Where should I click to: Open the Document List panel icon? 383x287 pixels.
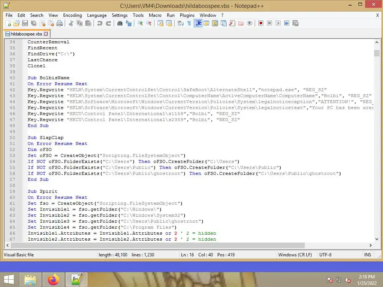[224, 23]
